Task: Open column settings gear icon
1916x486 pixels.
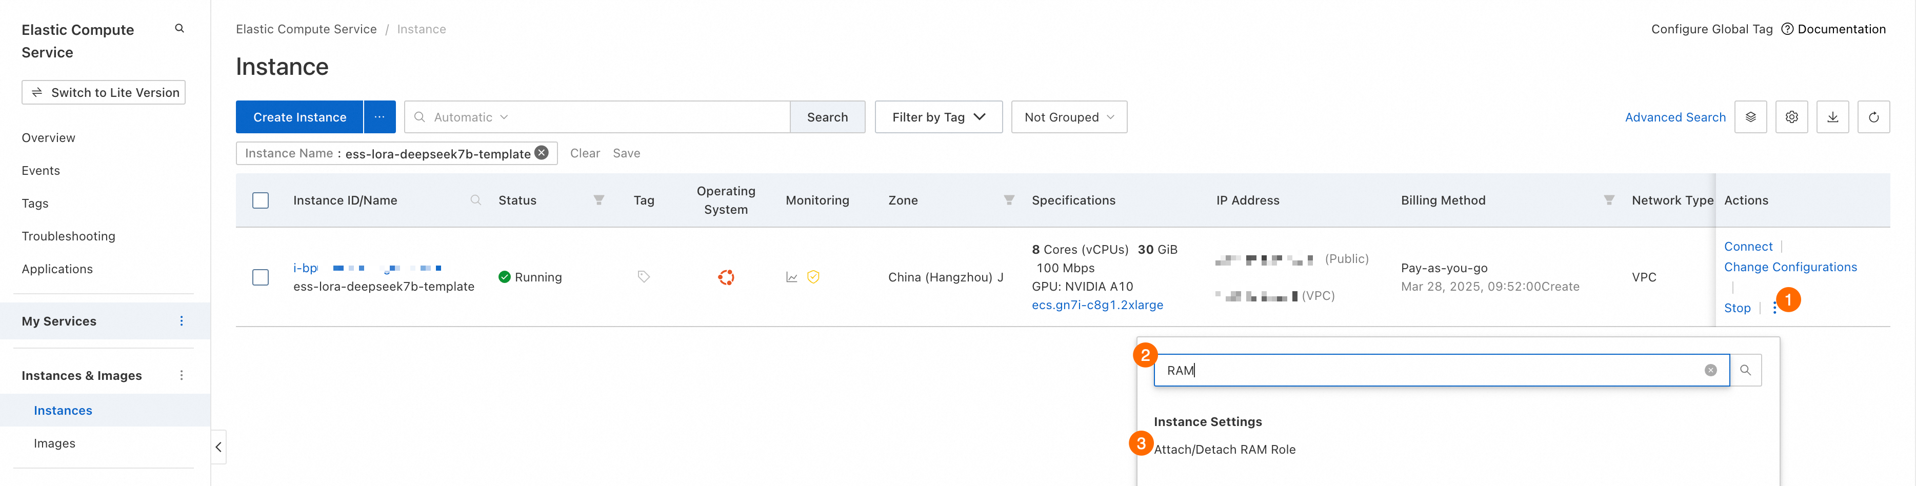Action: pos(1791,117)
